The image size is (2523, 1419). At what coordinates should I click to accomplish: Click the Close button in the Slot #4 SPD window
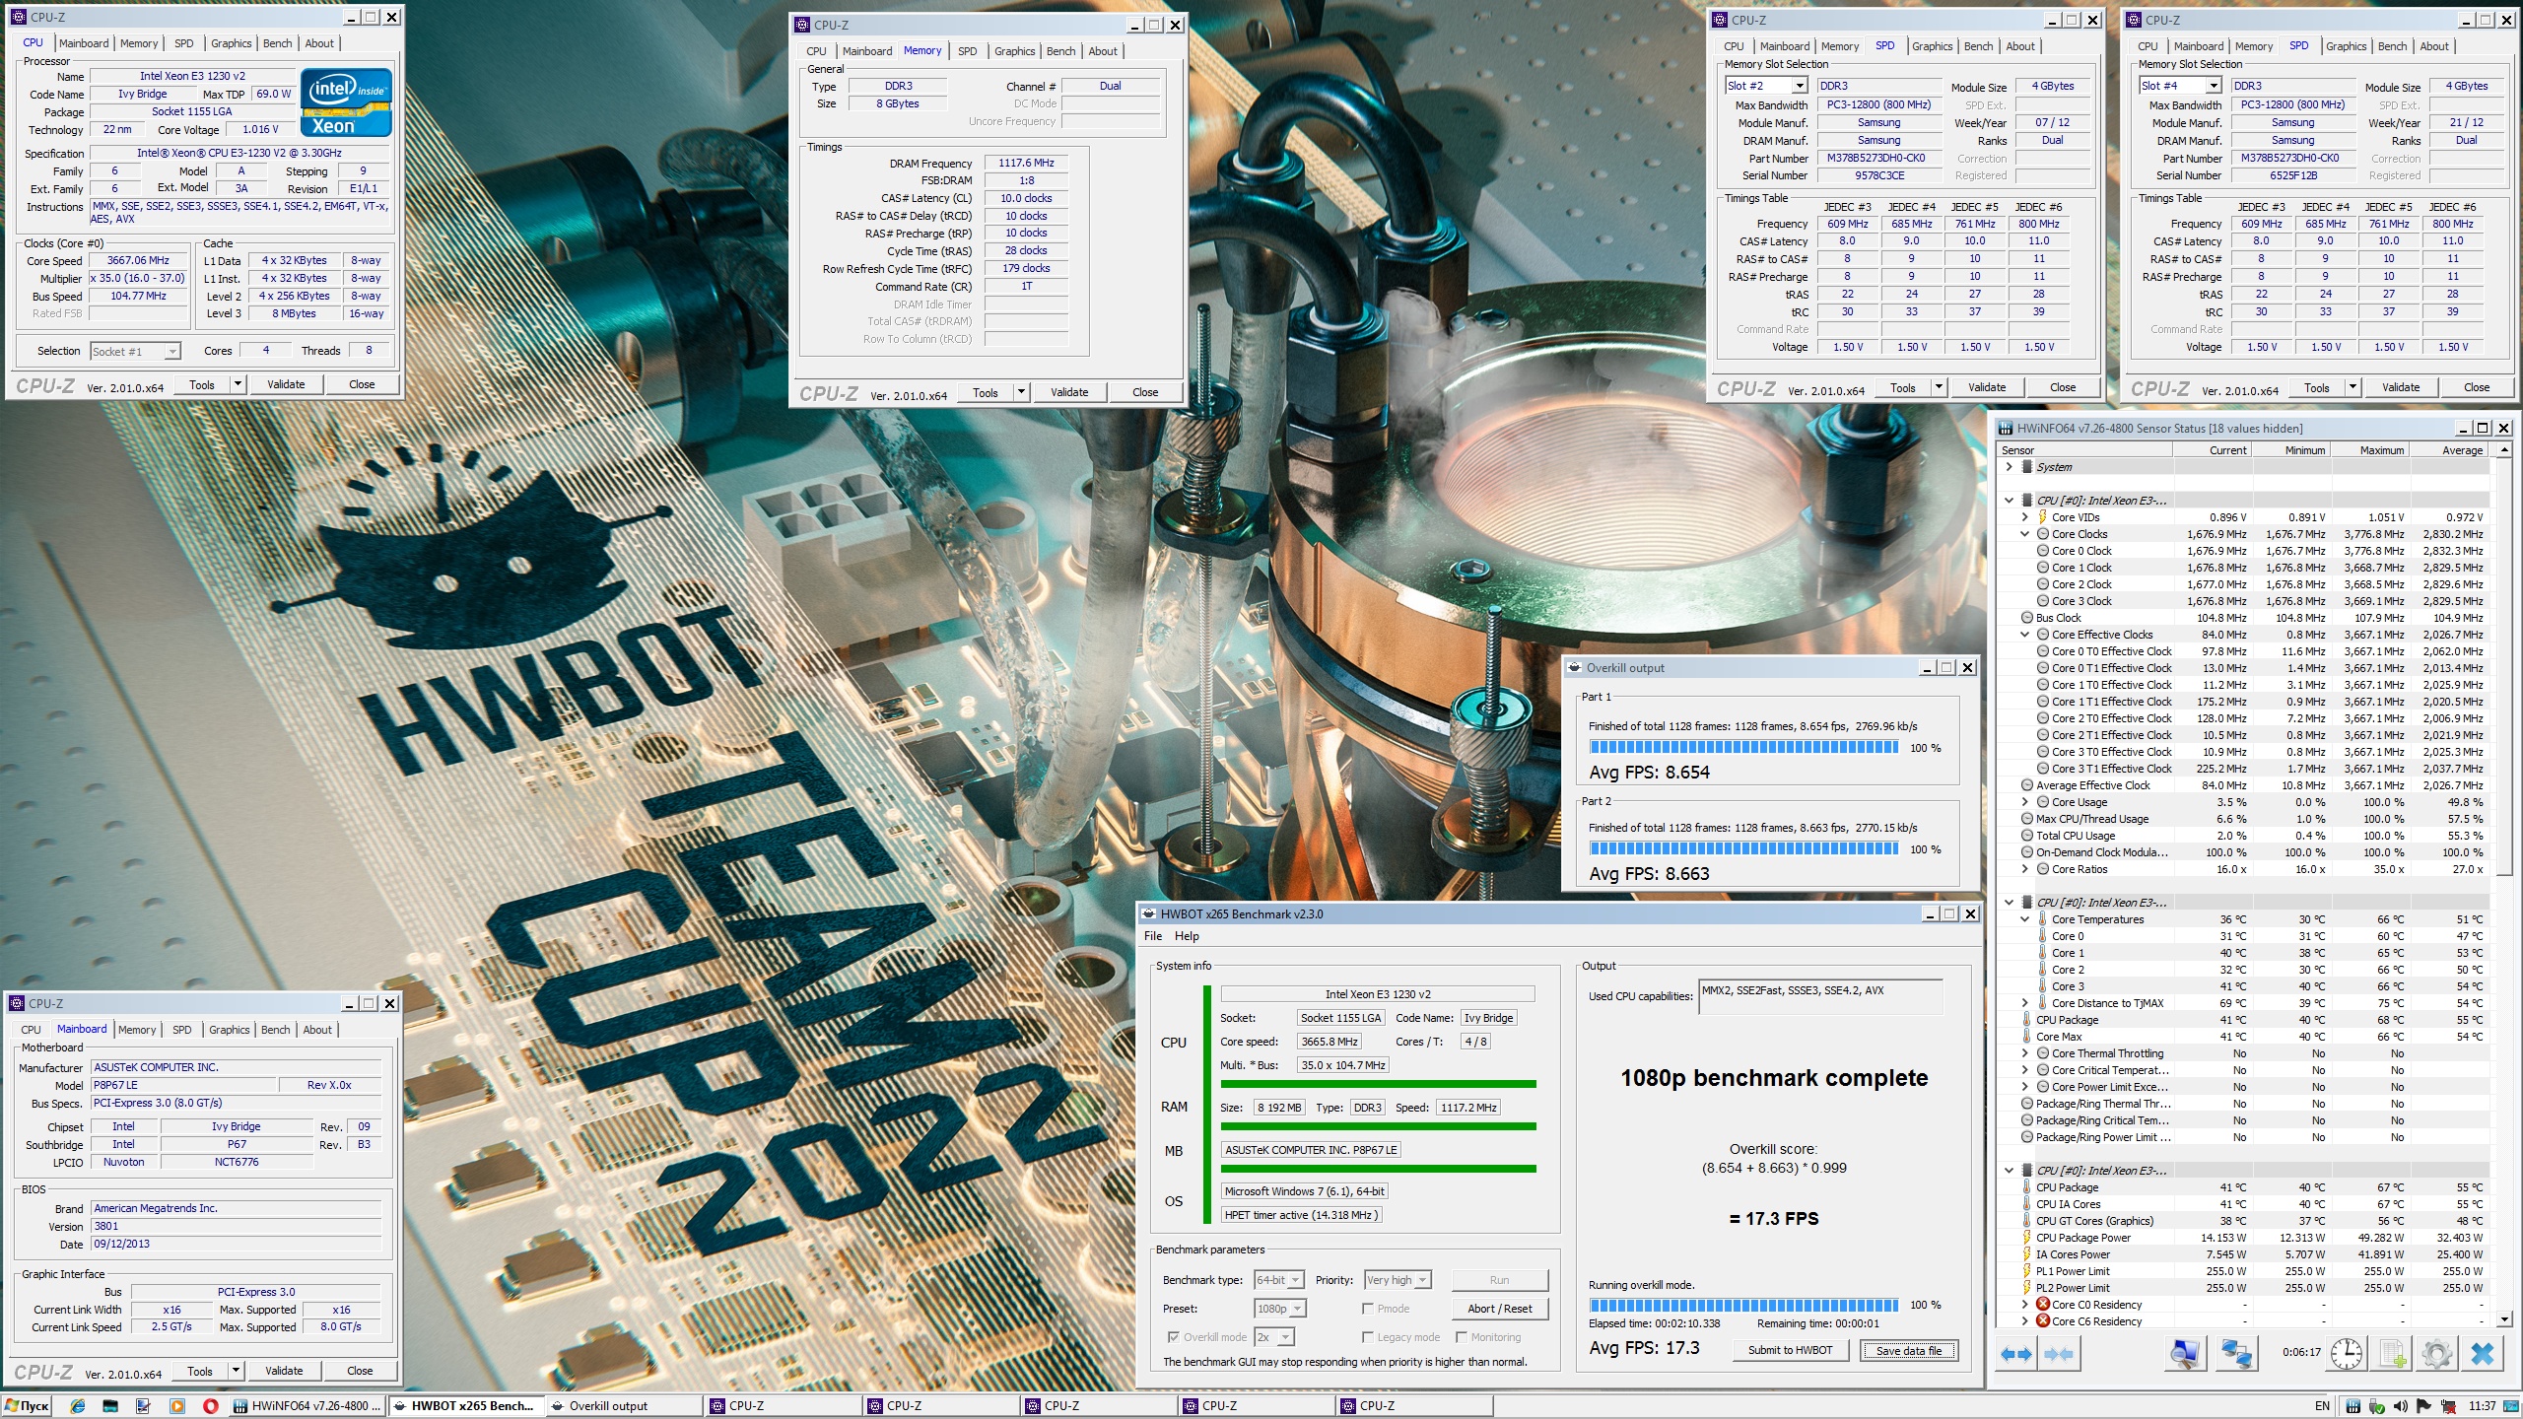[x=2476, y=387]
